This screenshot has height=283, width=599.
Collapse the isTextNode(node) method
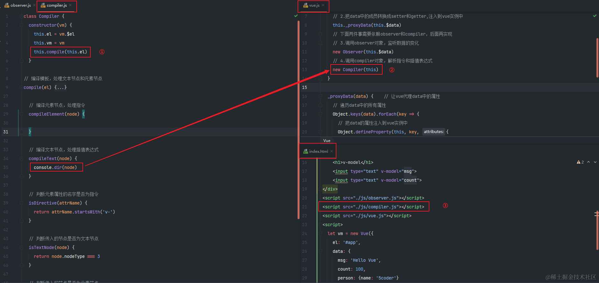coord(21,247)
